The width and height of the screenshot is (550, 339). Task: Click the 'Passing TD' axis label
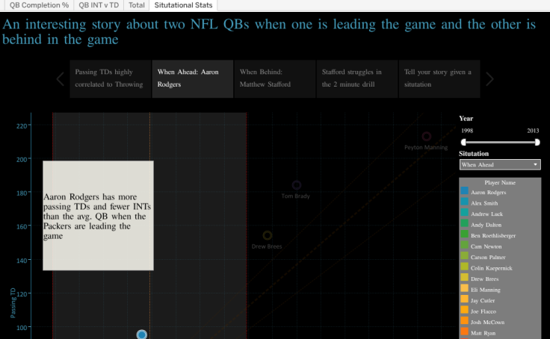[x=13, y=303]
